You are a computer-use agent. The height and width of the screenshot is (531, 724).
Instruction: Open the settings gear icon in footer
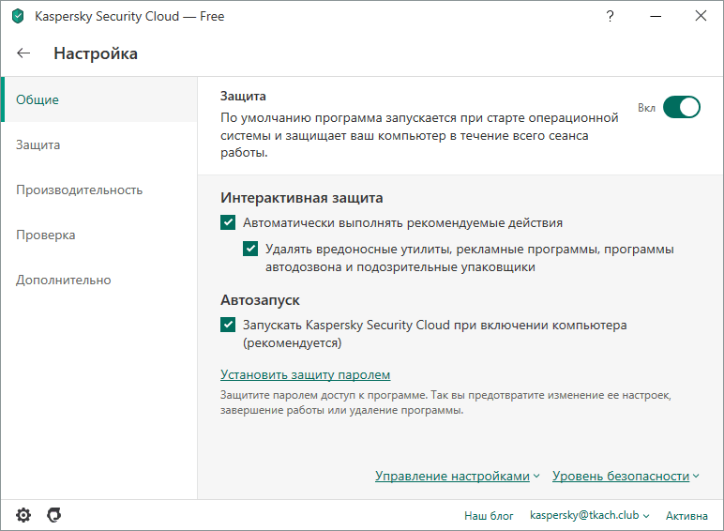pyautogui.click(x=23, y=515)
